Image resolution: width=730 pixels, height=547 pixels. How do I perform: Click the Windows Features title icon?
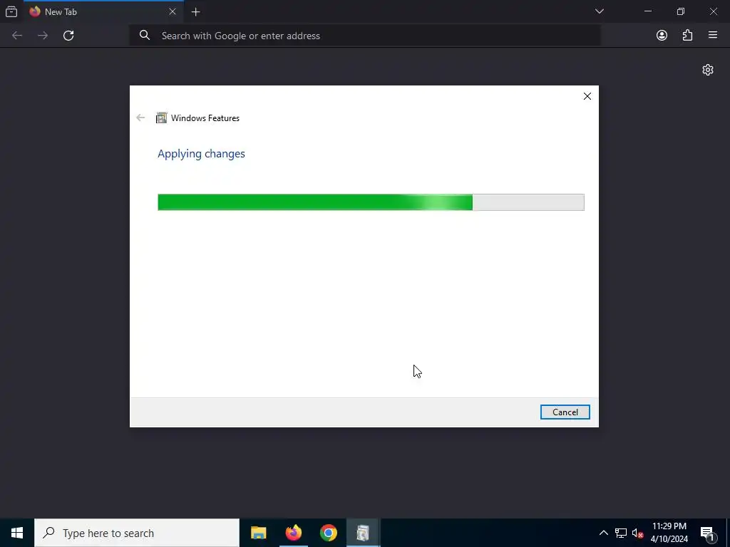(x=162, y=118)
